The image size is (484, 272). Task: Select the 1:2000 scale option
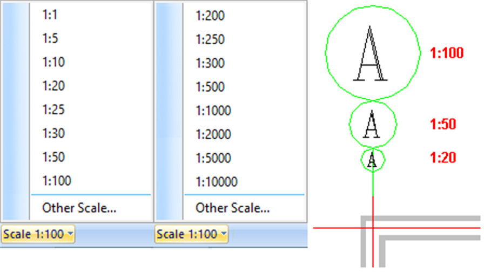(213, 134)
